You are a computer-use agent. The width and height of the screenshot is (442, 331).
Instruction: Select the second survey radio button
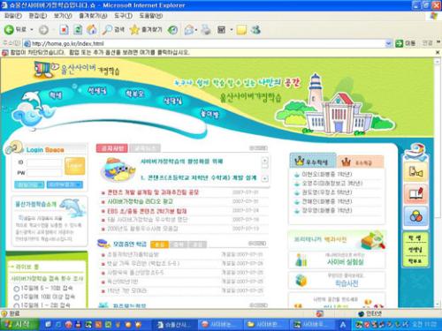pos(17,297)
